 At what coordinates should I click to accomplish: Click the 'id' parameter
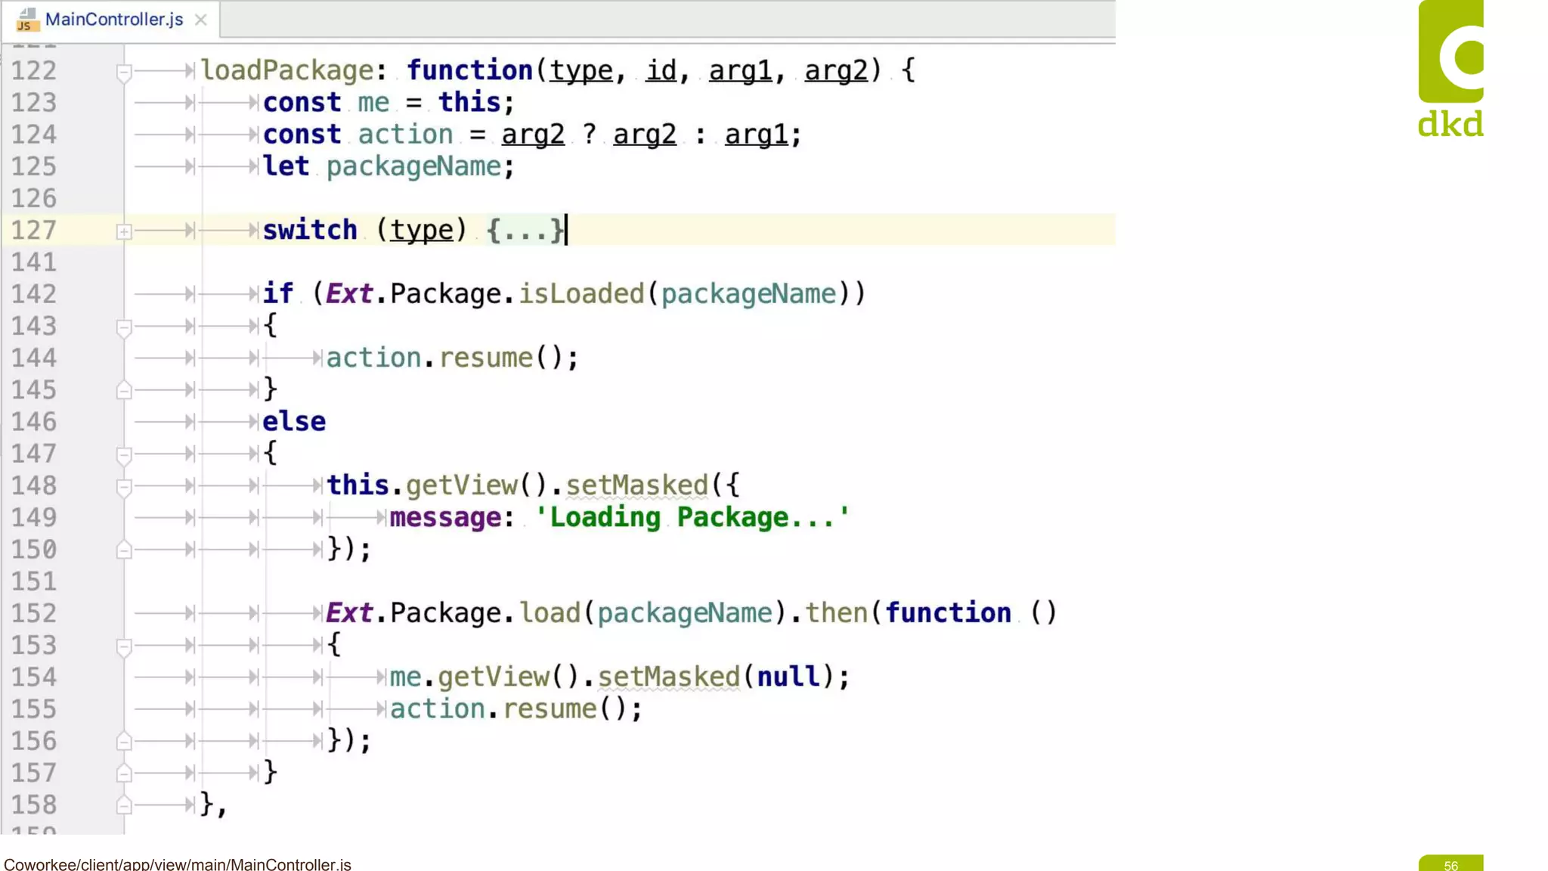click(x=661, y=71)
